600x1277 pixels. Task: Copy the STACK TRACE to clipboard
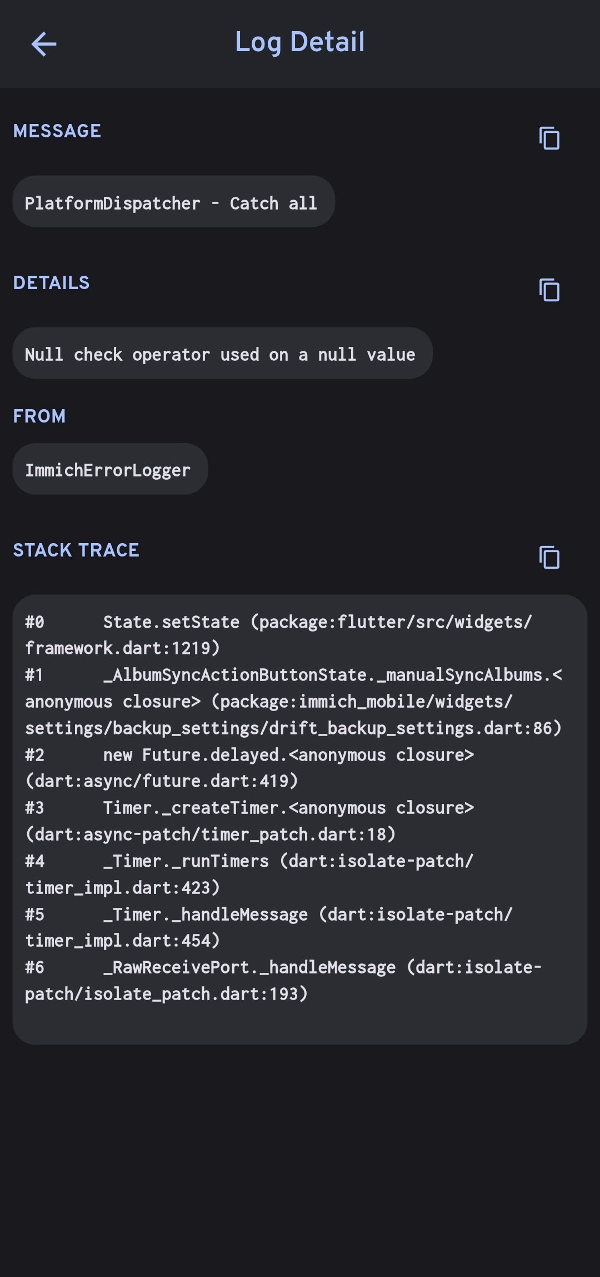click(x=549, y=558)
